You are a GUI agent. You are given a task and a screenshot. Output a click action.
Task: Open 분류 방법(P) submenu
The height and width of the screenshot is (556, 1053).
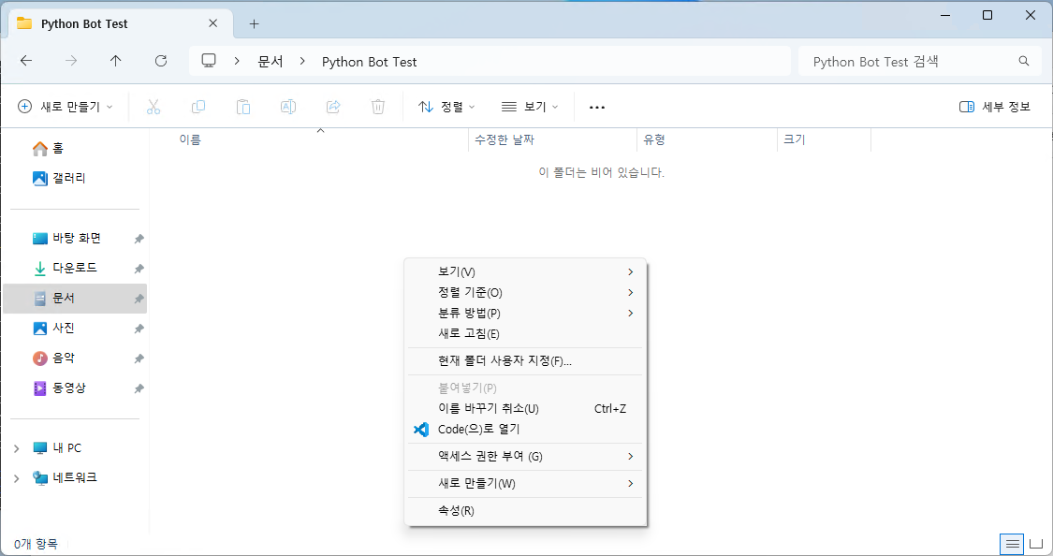point(525,313)
